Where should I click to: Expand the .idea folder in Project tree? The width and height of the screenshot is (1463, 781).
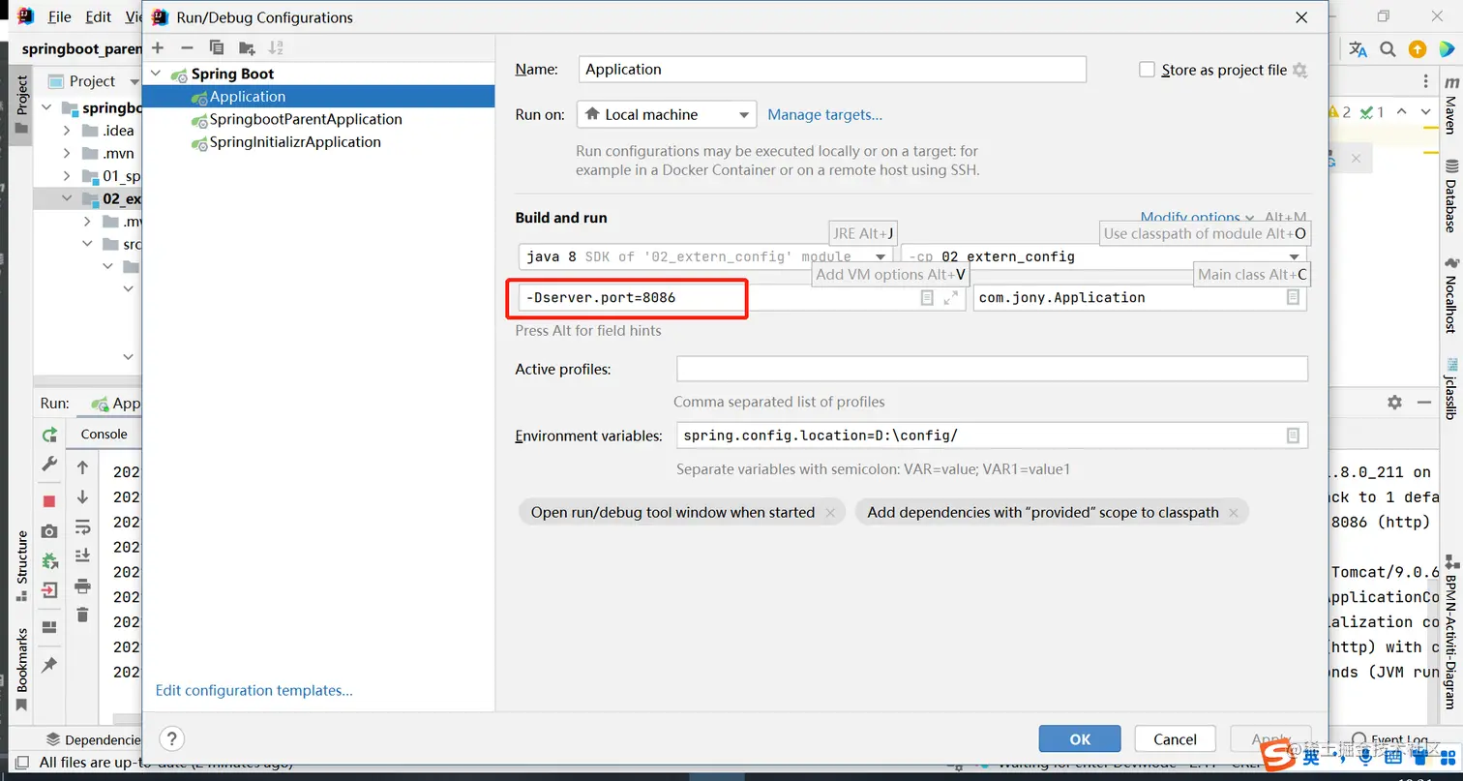pyautogui.click(x=67, y=131)
